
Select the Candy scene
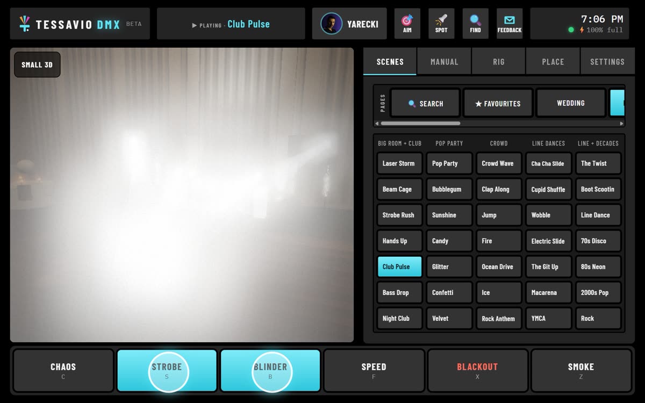click(449, 241)
